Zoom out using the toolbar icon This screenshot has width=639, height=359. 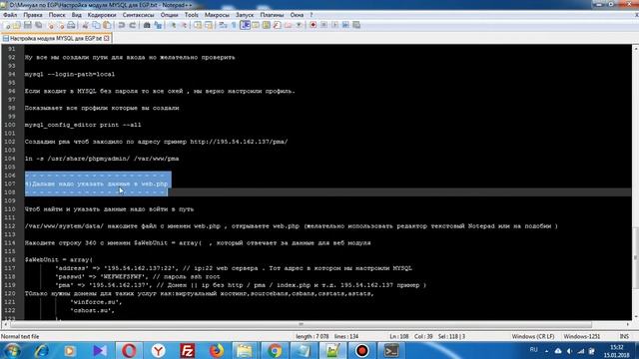(184, 25)
